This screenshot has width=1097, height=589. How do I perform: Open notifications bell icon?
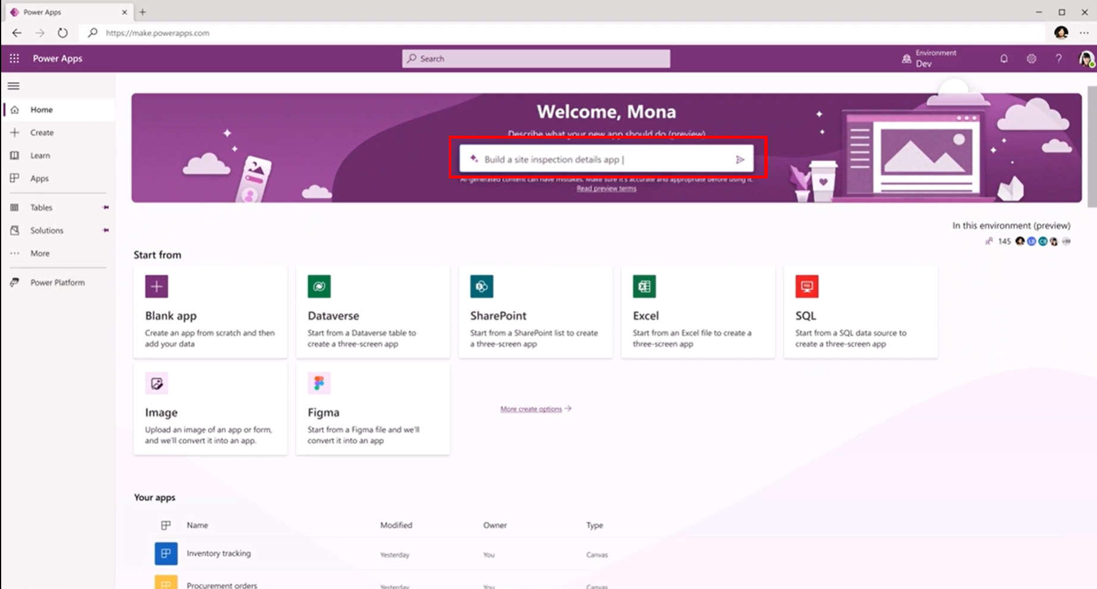point(1004,58)
